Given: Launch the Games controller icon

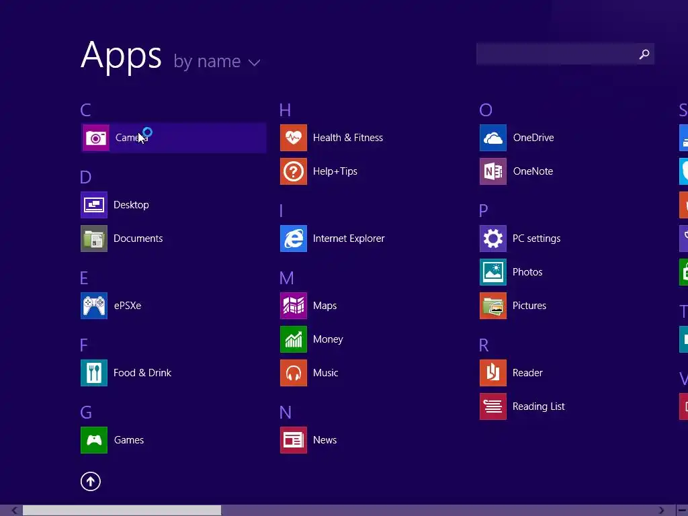Looking at the screenshot, I should (94, 440).
